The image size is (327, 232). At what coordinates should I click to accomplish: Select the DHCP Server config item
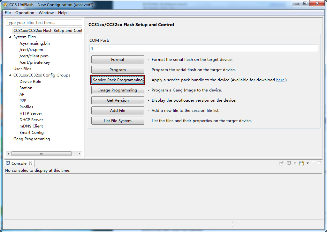31,120
